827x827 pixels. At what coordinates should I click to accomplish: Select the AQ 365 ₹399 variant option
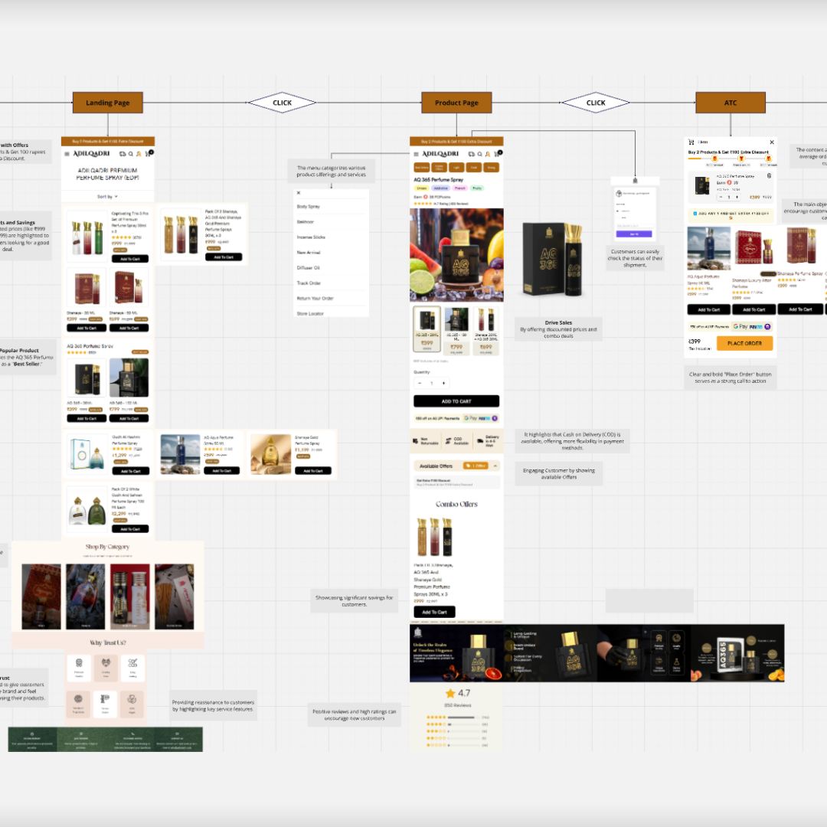427,331
